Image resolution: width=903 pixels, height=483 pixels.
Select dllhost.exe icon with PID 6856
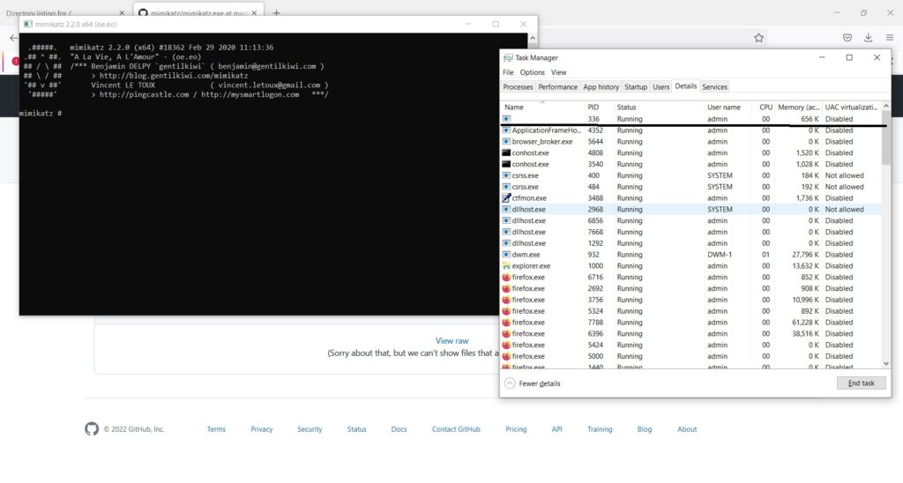[x=506, y=220]
